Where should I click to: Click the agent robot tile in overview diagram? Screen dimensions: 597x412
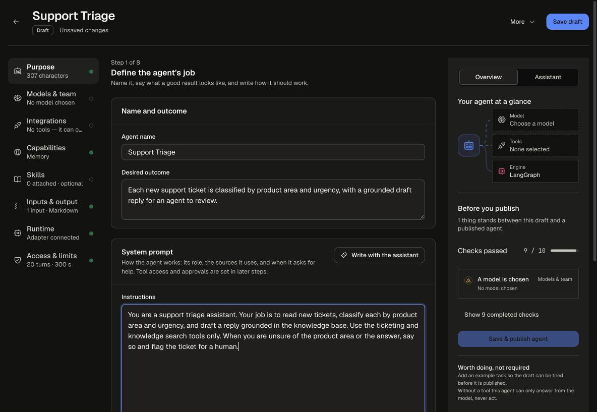tap(469, 145)
